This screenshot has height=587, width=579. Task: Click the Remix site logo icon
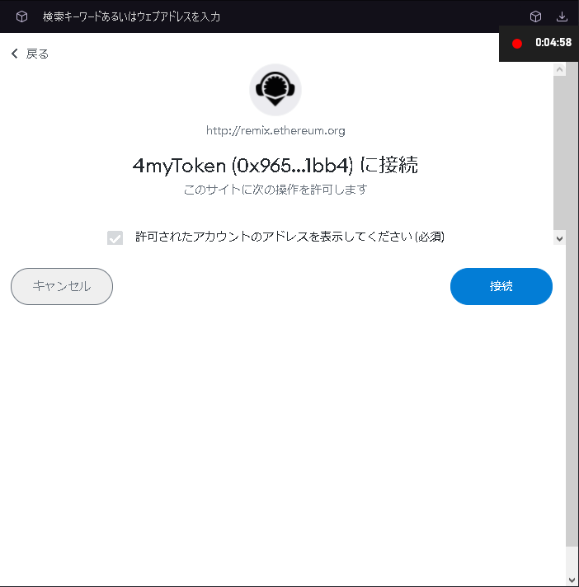(x=275, y=90)
